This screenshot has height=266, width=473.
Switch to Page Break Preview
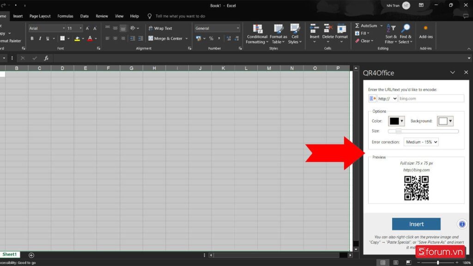(408, 263)
